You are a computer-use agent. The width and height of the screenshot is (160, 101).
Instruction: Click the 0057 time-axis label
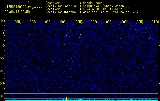click(109, 22)
